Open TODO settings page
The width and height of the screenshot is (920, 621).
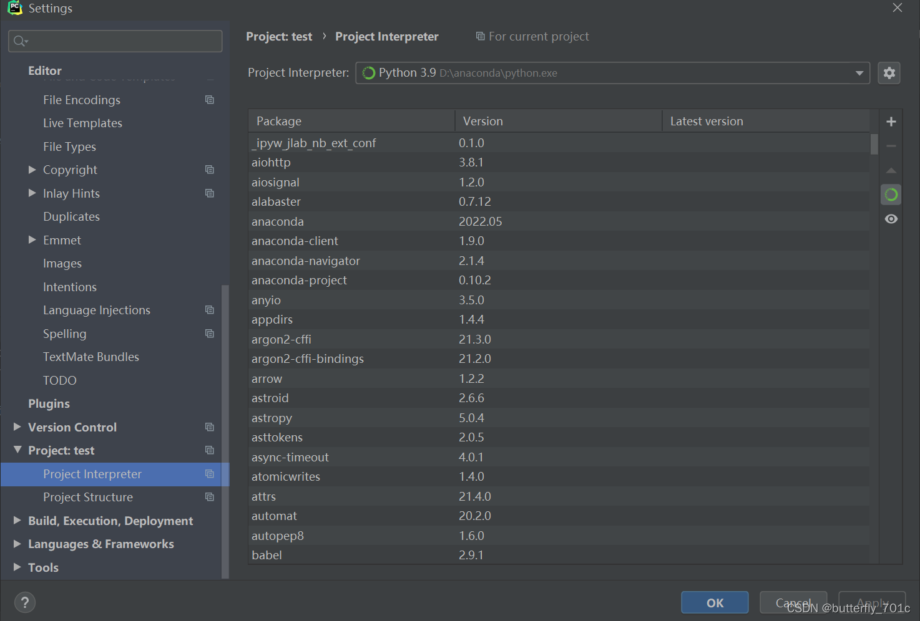pyautogui.click(x=60, y=380)
